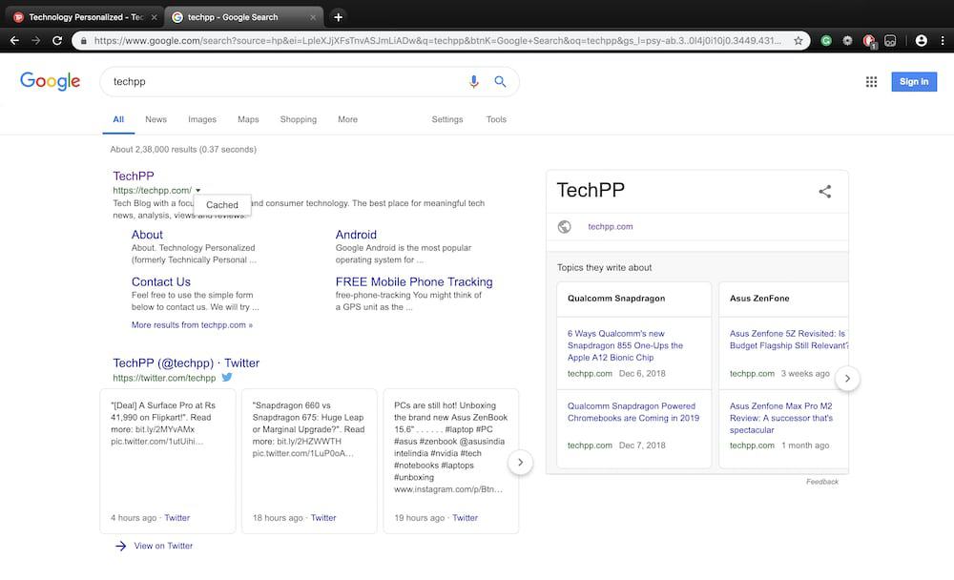Open Surface Pro deal tweet card

coord(168,462)
